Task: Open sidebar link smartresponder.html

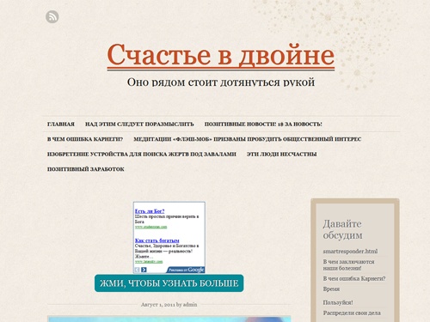Action: point(350,252)
